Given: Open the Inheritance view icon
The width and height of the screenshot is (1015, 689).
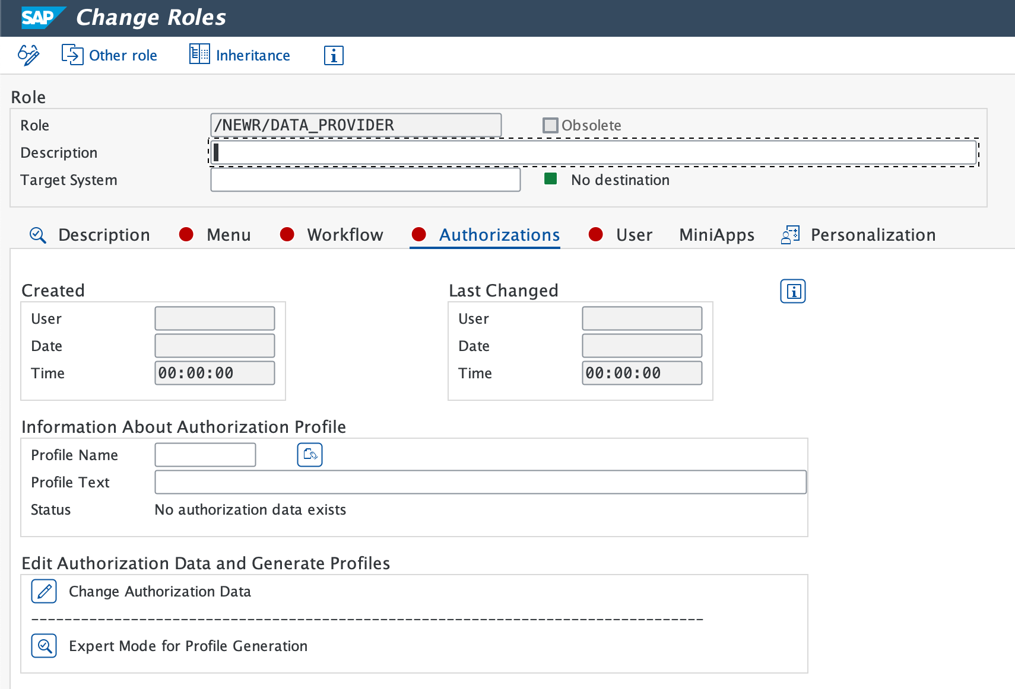Looking at the screenshot, I should [x=198, y=55].
